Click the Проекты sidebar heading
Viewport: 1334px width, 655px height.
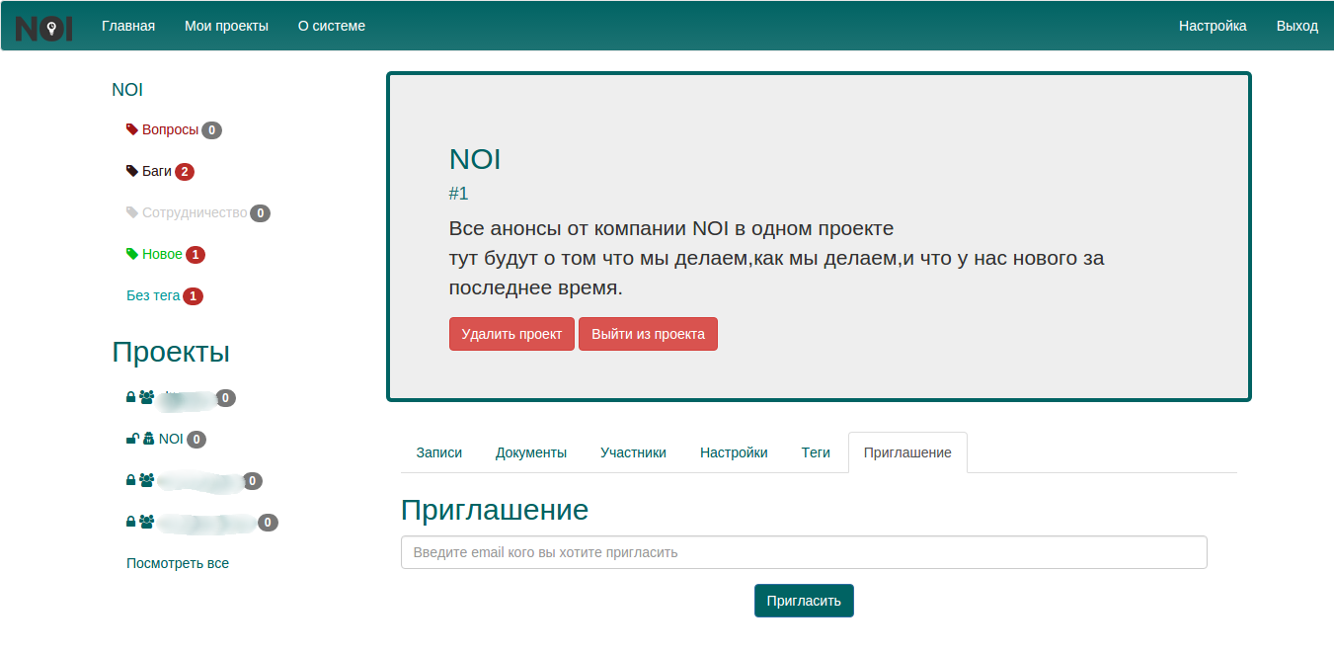click(171, 352)
